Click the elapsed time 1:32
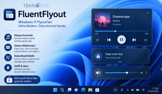 [x=96, y=34]
